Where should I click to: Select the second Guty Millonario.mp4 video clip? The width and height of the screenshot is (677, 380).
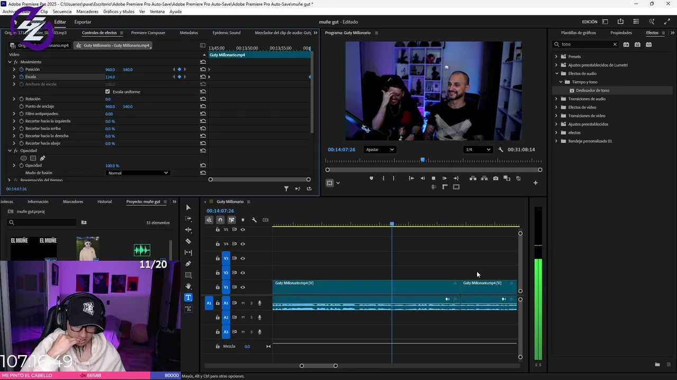click(x=489, y=287)
